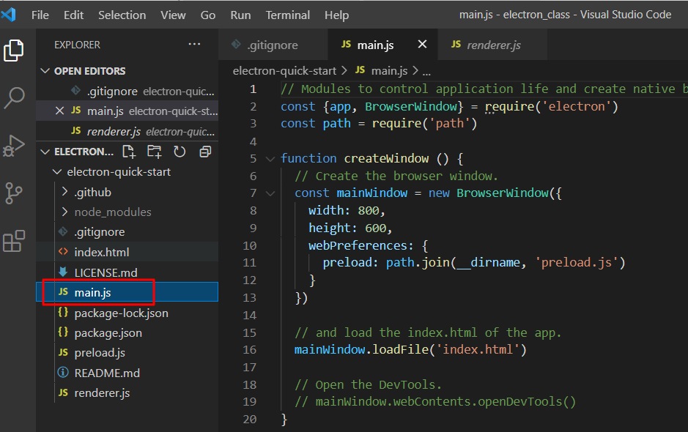Expand the node_modules folder
The image size is (688, 432).
[x=65, y=212]
